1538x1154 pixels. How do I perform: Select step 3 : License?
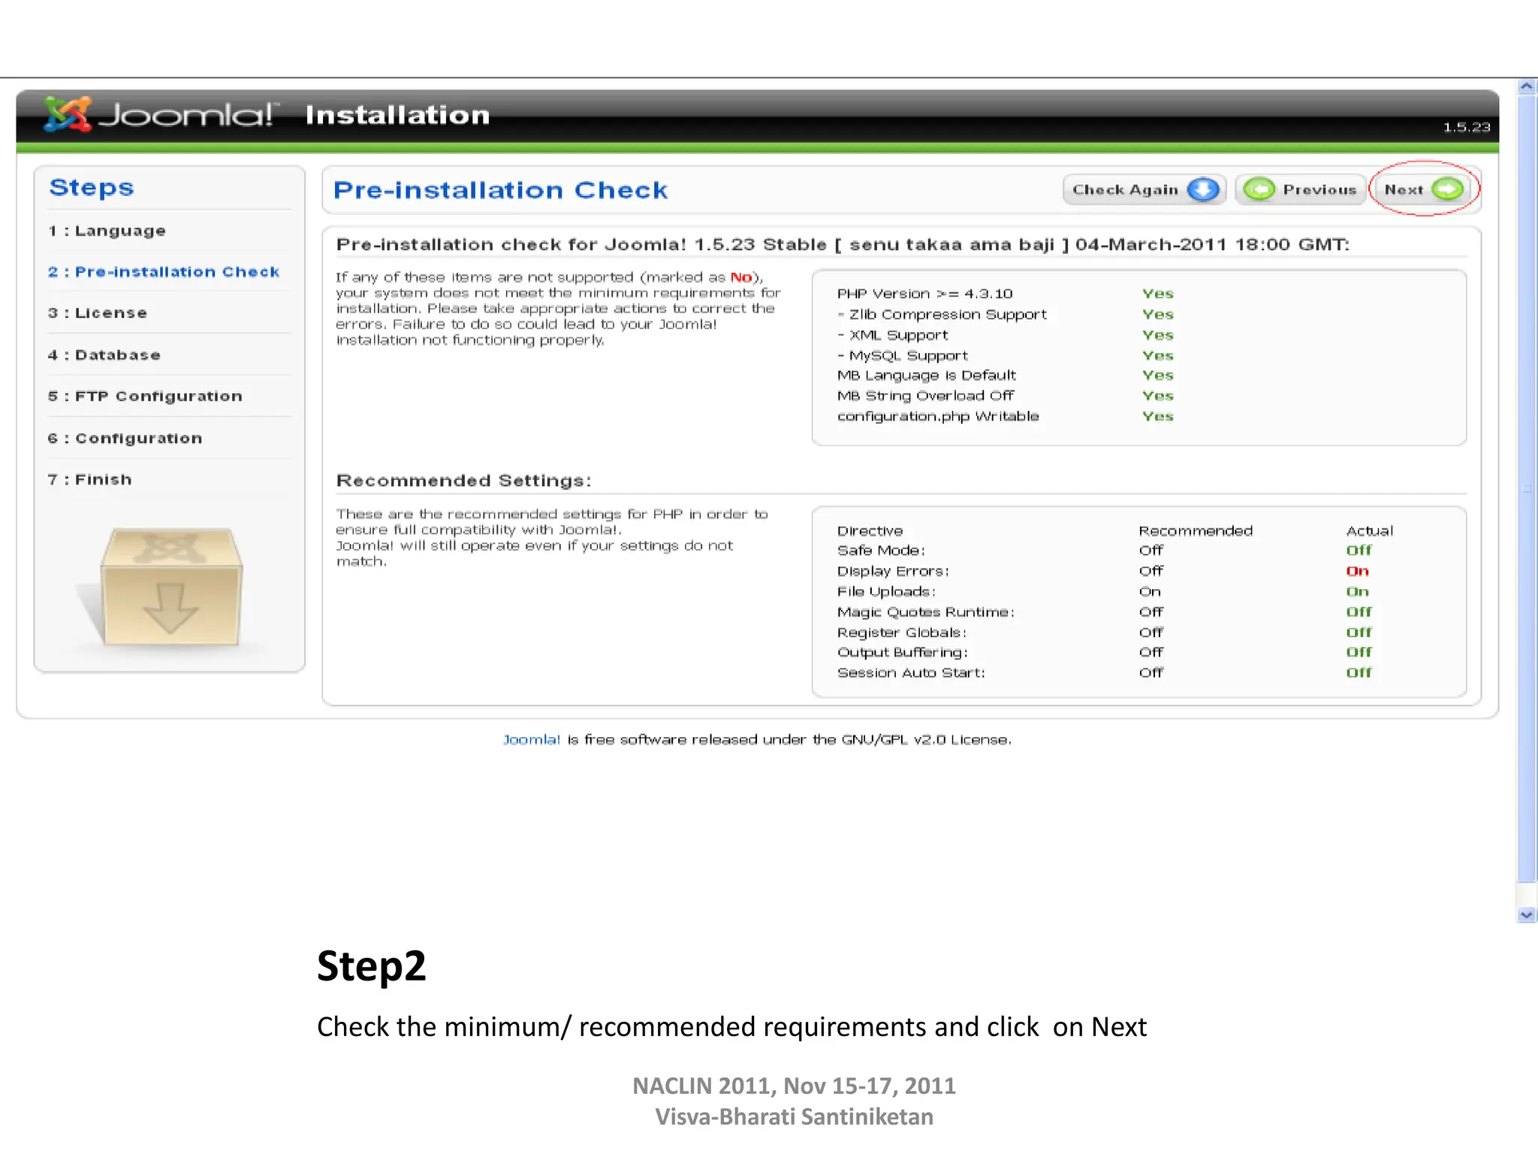point(98,313)
